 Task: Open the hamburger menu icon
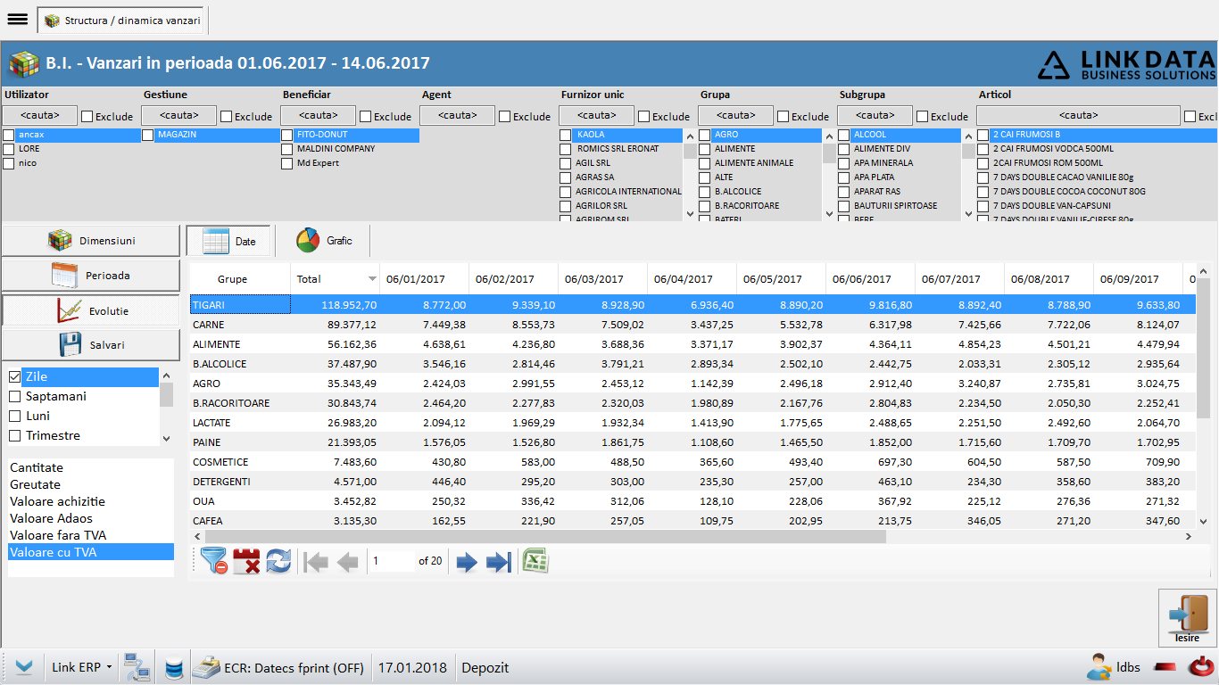click(17, 20)
